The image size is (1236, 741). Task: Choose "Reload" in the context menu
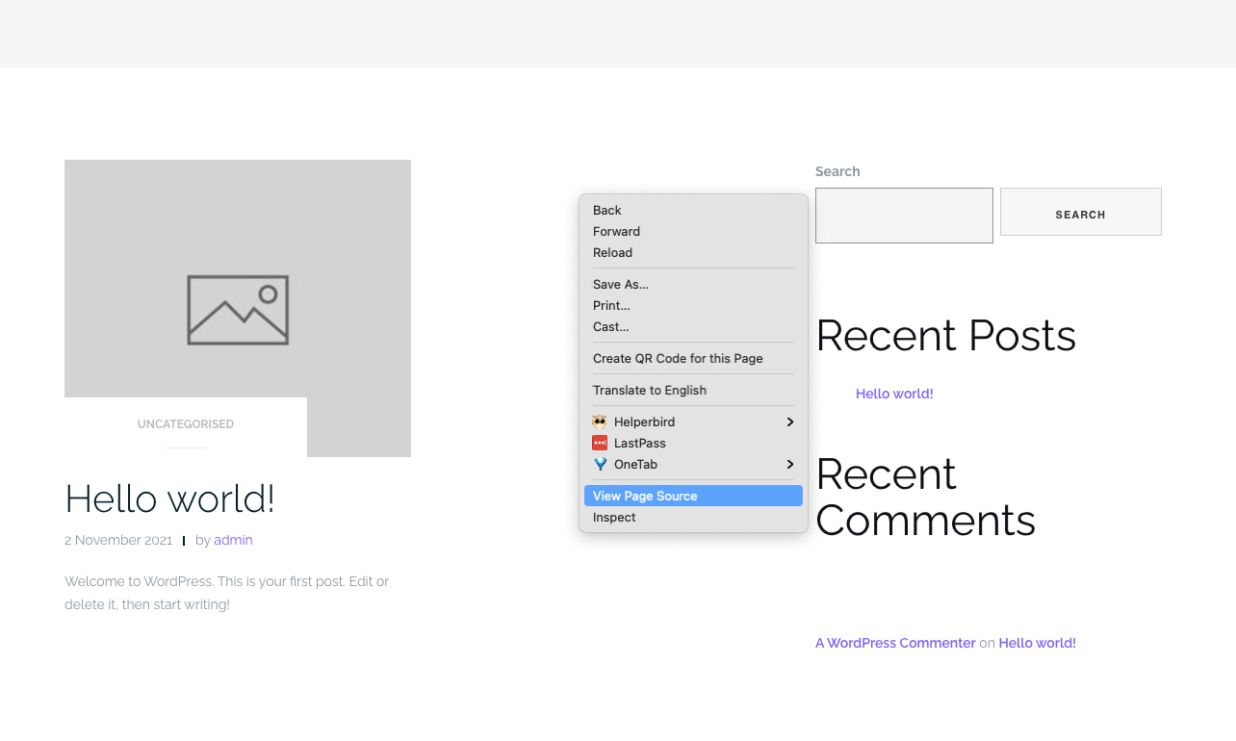pyautogui.click(x=613, y=252)
